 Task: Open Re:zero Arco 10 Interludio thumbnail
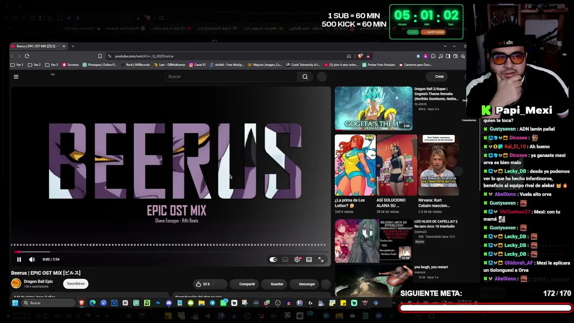(373, 241)
